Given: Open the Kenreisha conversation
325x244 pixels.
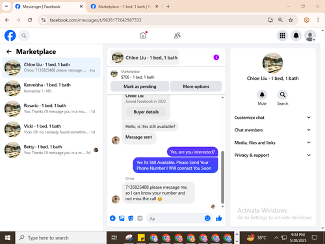Looking at the screenshot, I should click(51, 88).
